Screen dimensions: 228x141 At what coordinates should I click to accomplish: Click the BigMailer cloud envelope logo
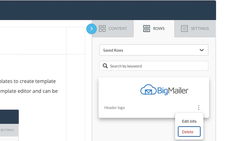pyautogui.click(x=164, y=90)
